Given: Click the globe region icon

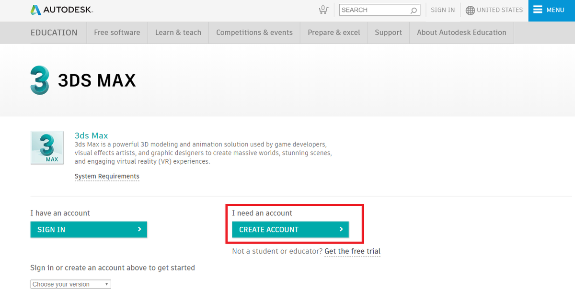Looking at the screenshot, I should 470,10.
